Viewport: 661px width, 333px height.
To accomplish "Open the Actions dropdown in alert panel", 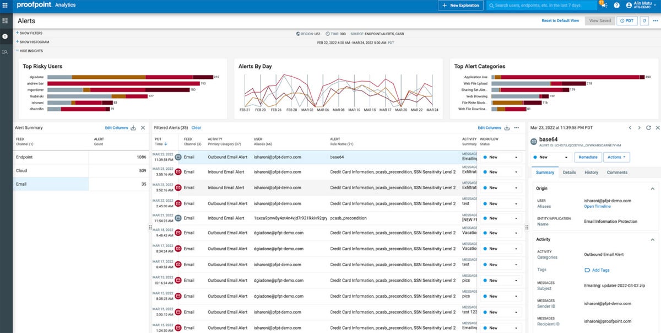I will click(616, 157).
